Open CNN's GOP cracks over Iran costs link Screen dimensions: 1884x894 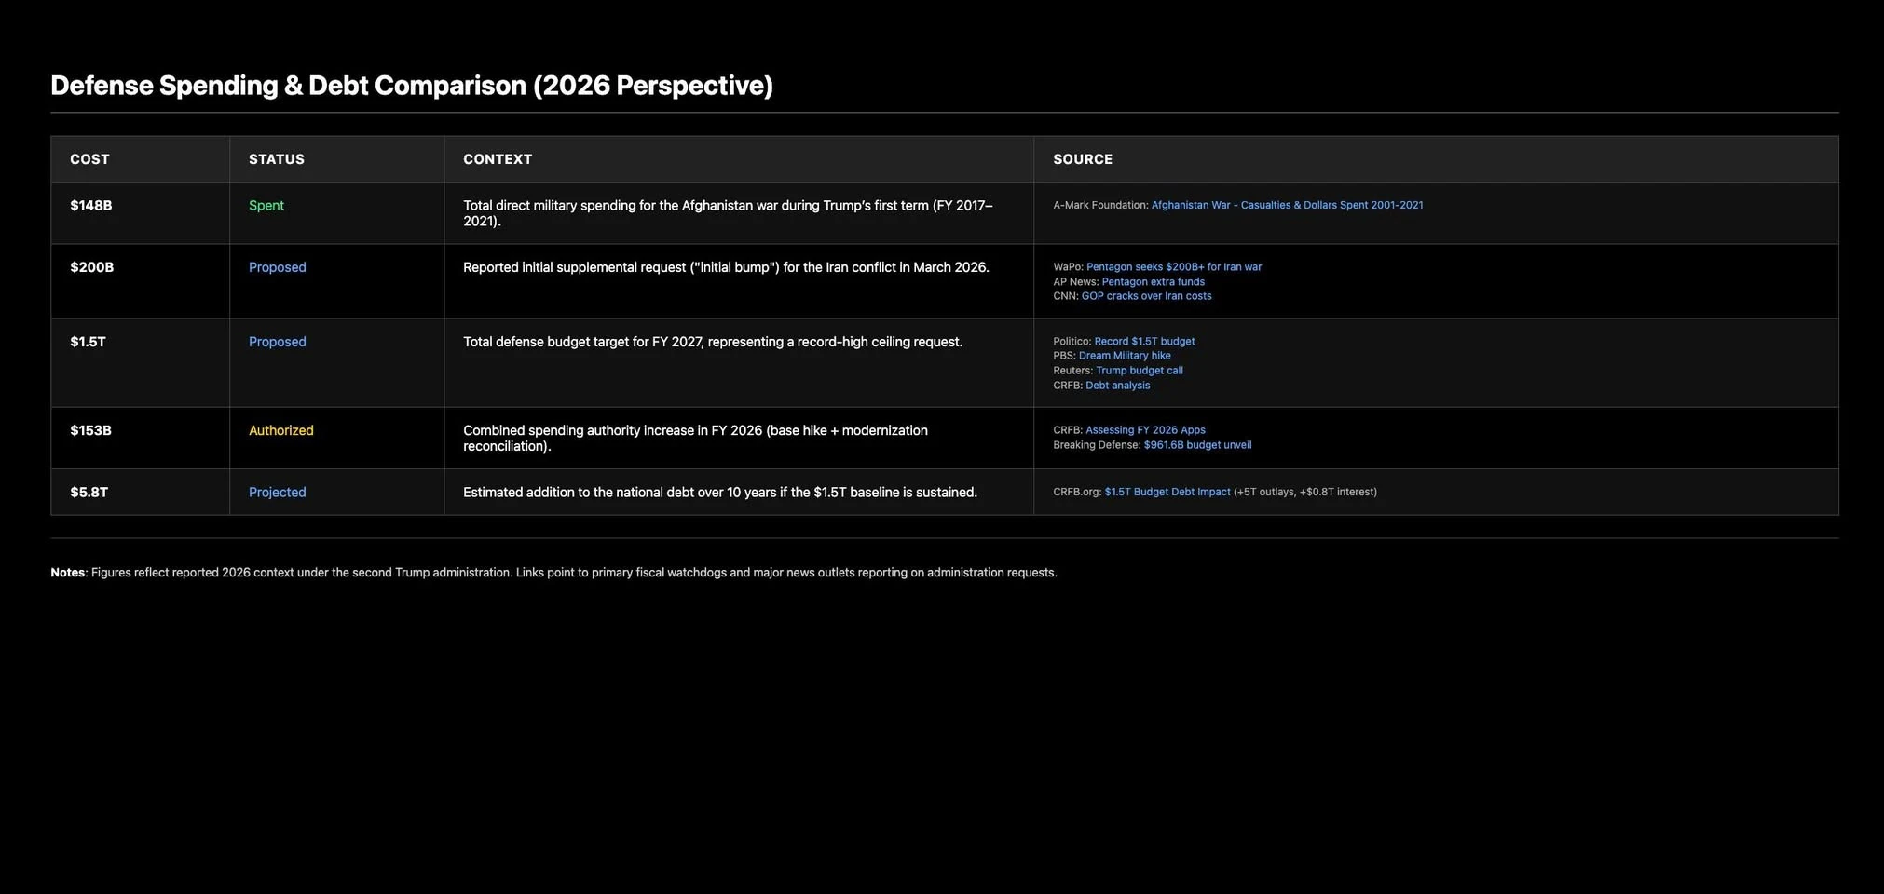[x=1146, y=296]
